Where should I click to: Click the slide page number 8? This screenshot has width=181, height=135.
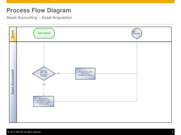tap(172, 132)
